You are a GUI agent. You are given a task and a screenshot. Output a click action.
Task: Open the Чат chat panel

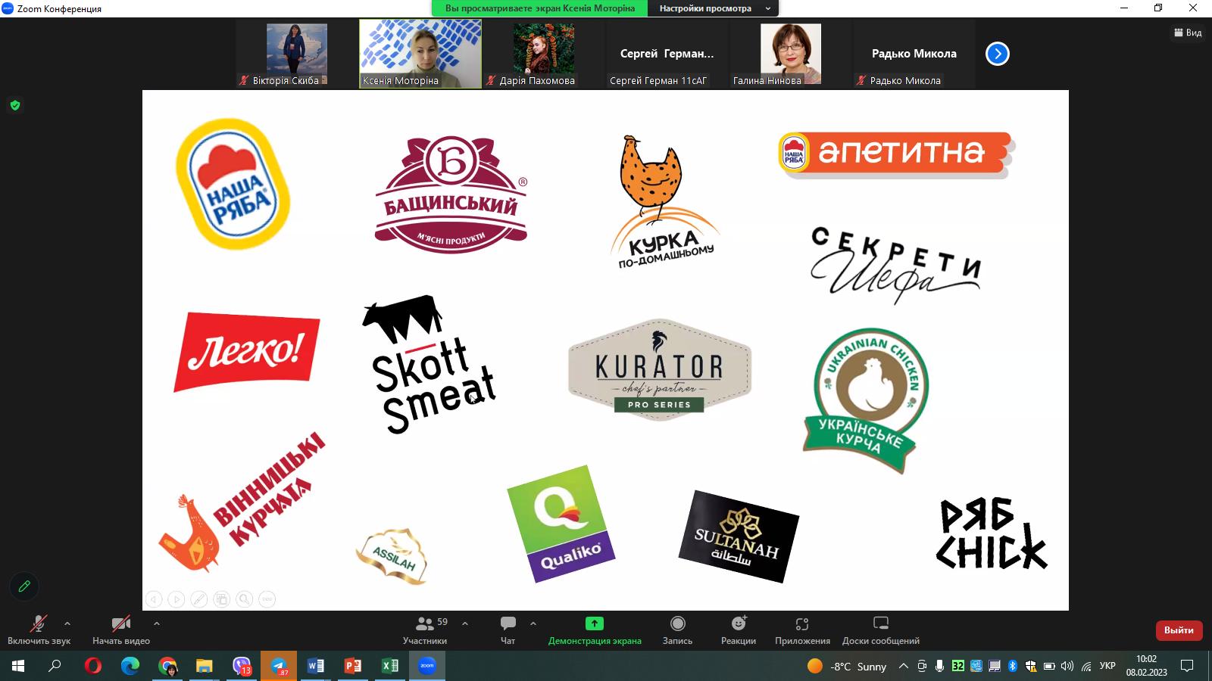coord(508,630)
